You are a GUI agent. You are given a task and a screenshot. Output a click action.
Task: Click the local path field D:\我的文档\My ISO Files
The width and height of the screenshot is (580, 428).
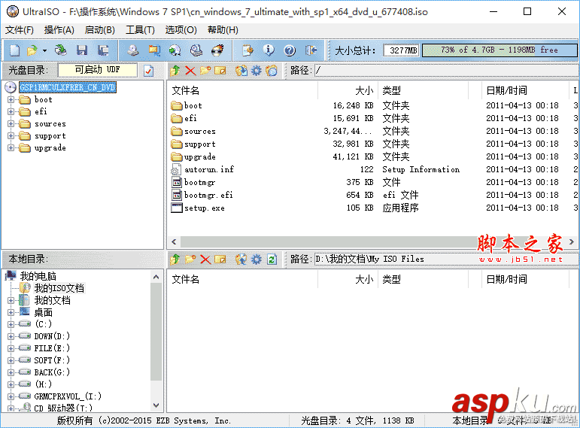tap(446, 260)
